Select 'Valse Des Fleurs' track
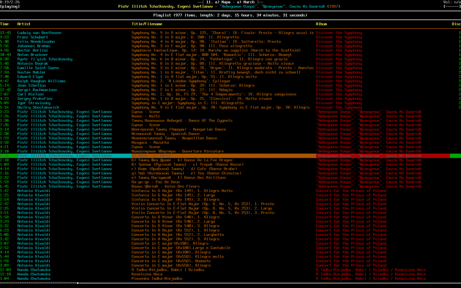Viewport: 461px width, 288px height. 230,186
